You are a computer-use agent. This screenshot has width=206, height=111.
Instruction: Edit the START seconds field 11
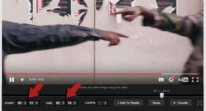(x=31, y=103)
